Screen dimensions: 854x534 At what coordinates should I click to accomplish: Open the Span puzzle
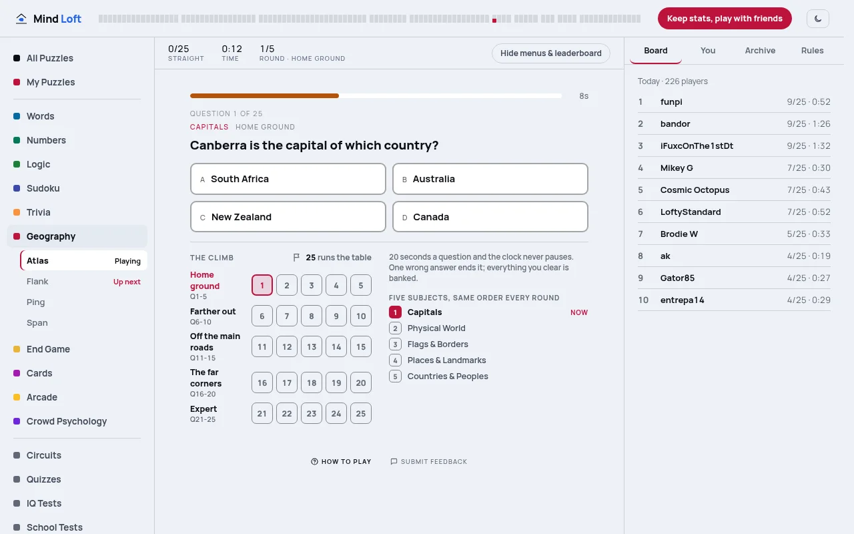[x=83, y=323]
